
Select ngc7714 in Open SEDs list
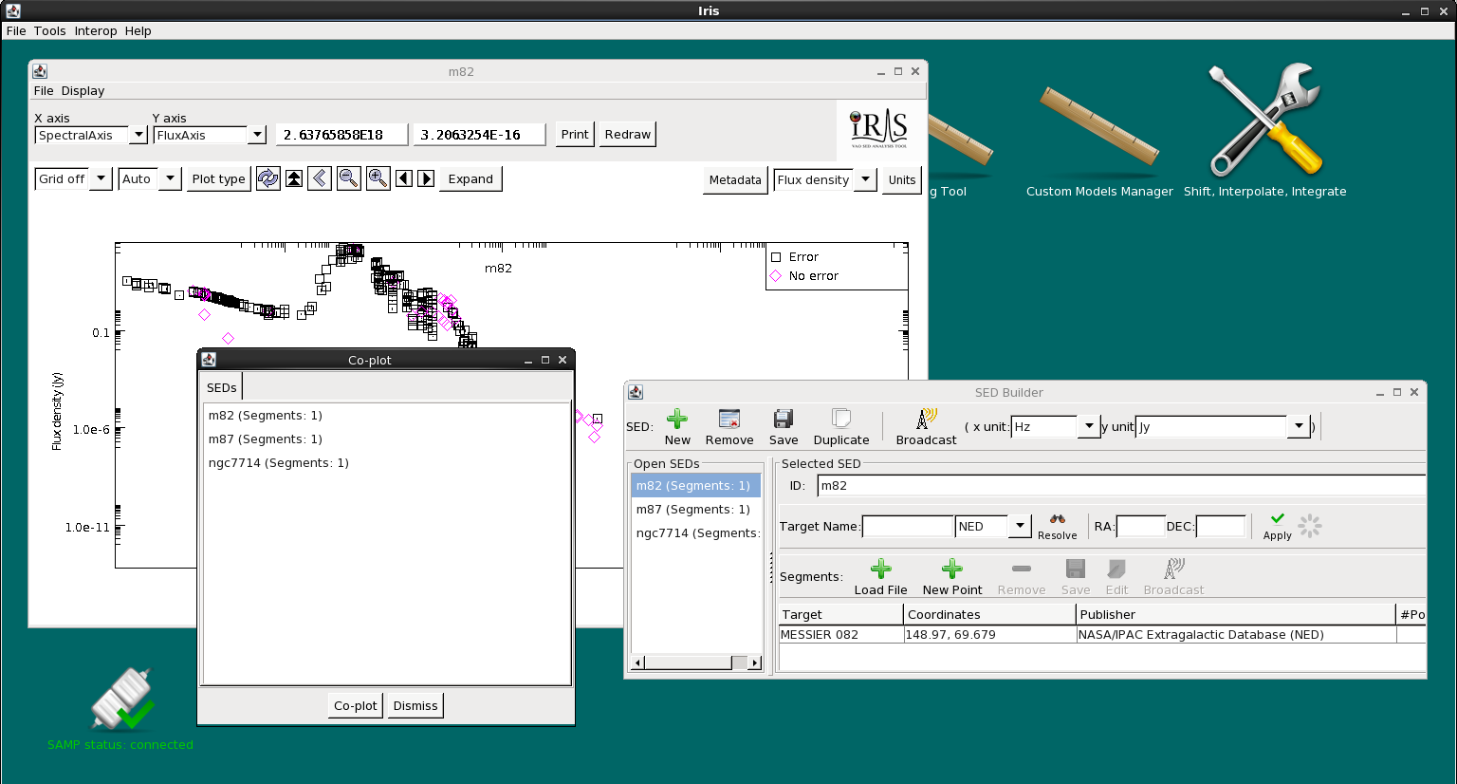pos(696,532)
